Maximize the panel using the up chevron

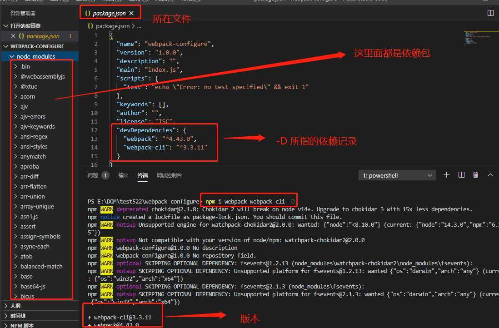[490, 174]
